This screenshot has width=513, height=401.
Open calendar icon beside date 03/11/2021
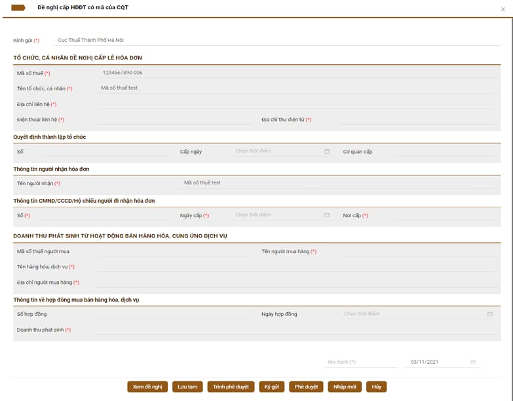coord(473,362)
